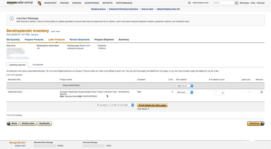The width and height of the screenshot is (271, 149).
Task: Click the number of labels to print field
Action: [219, 93]
